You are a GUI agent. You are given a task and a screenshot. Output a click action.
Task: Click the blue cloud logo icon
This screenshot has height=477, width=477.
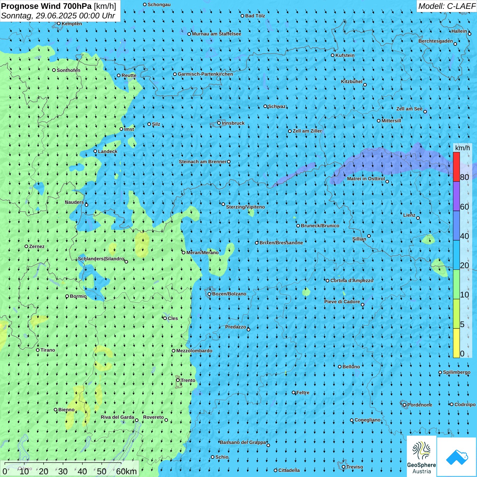(457, 457)
